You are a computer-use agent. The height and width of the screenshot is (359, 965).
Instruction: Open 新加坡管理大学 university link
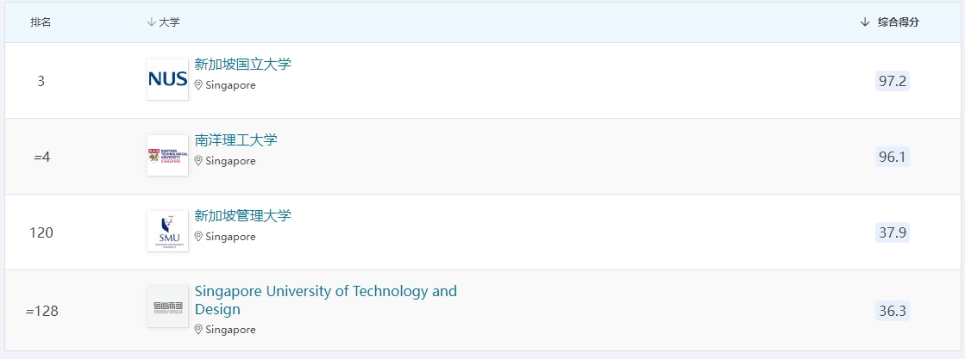click(243, 216)
